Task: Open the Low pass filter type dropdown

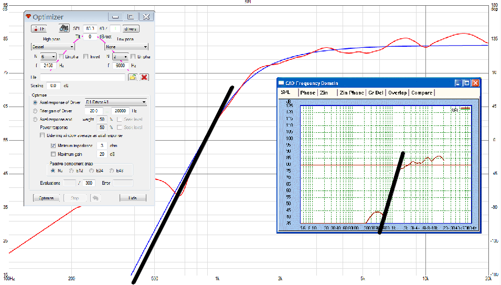Action: coord(126,47)
